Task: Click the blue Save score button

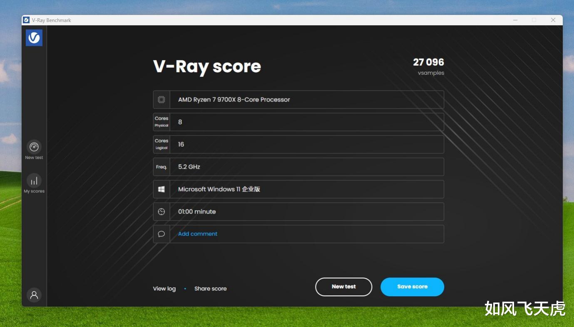Action: pos(412,287)
